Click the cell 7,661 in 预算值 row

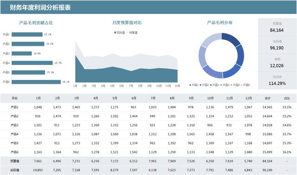click(38, 161)
